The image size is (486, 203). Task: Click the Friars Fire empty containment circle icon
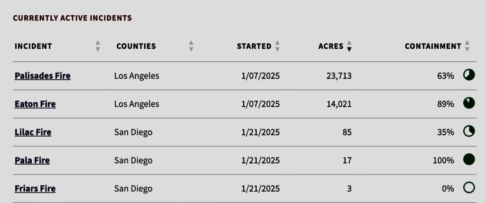tap(469, 188)
